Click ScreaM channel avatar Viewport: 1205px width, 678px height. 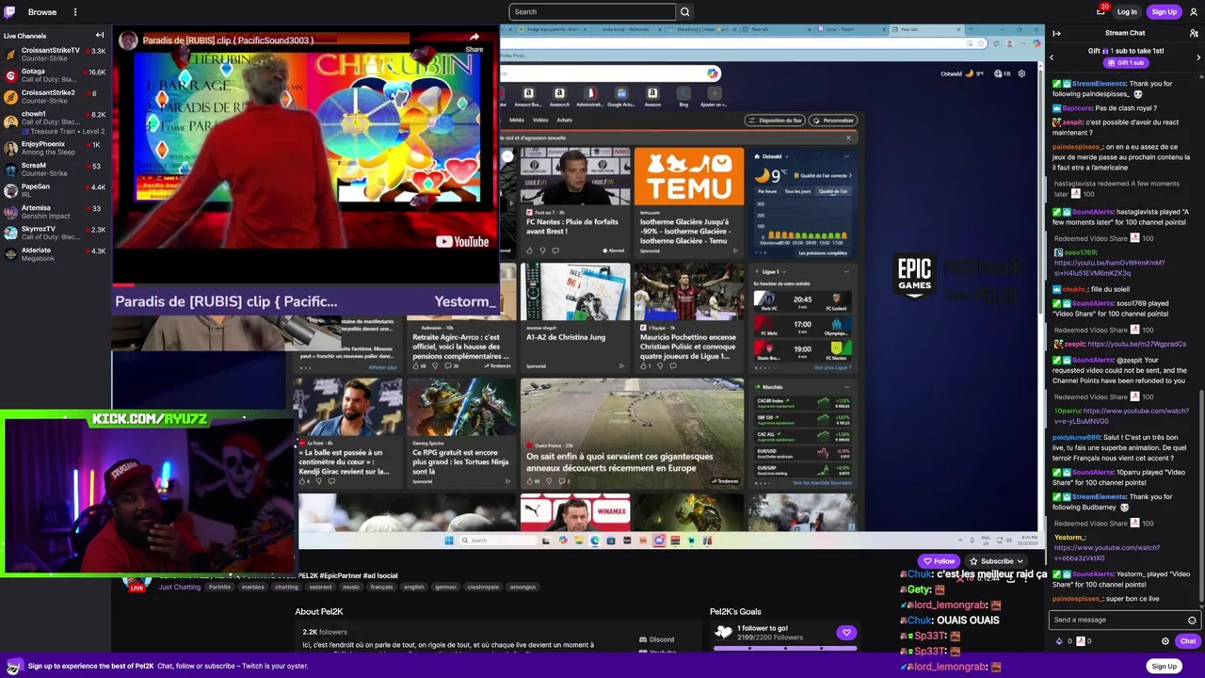coord(10,169)
